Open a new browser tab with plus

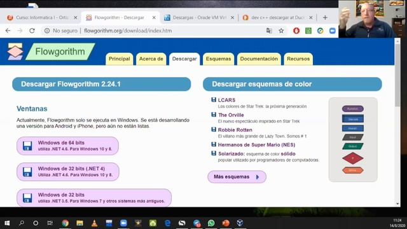click(x=325, y=17)
